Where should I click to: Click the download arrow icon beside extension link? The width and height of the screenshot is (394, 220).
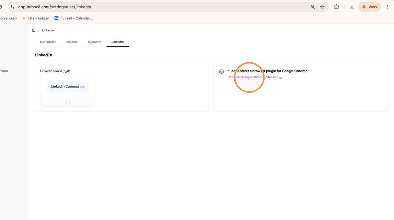click(281, 77)
